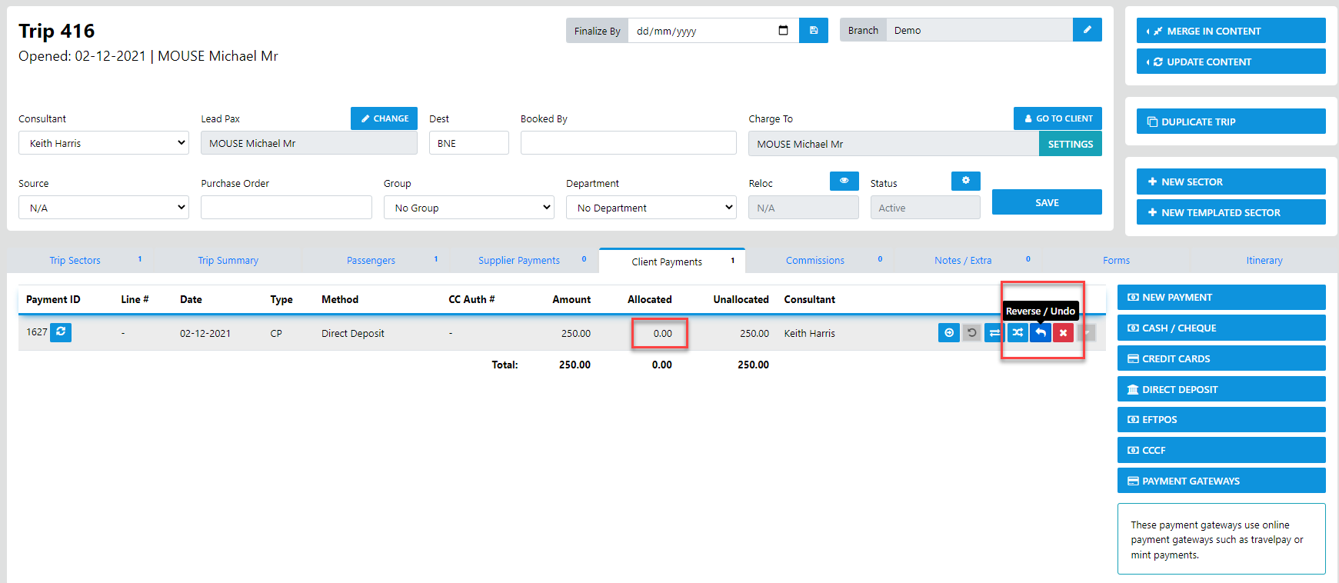Click payment ID number 1627

(37, 332)
